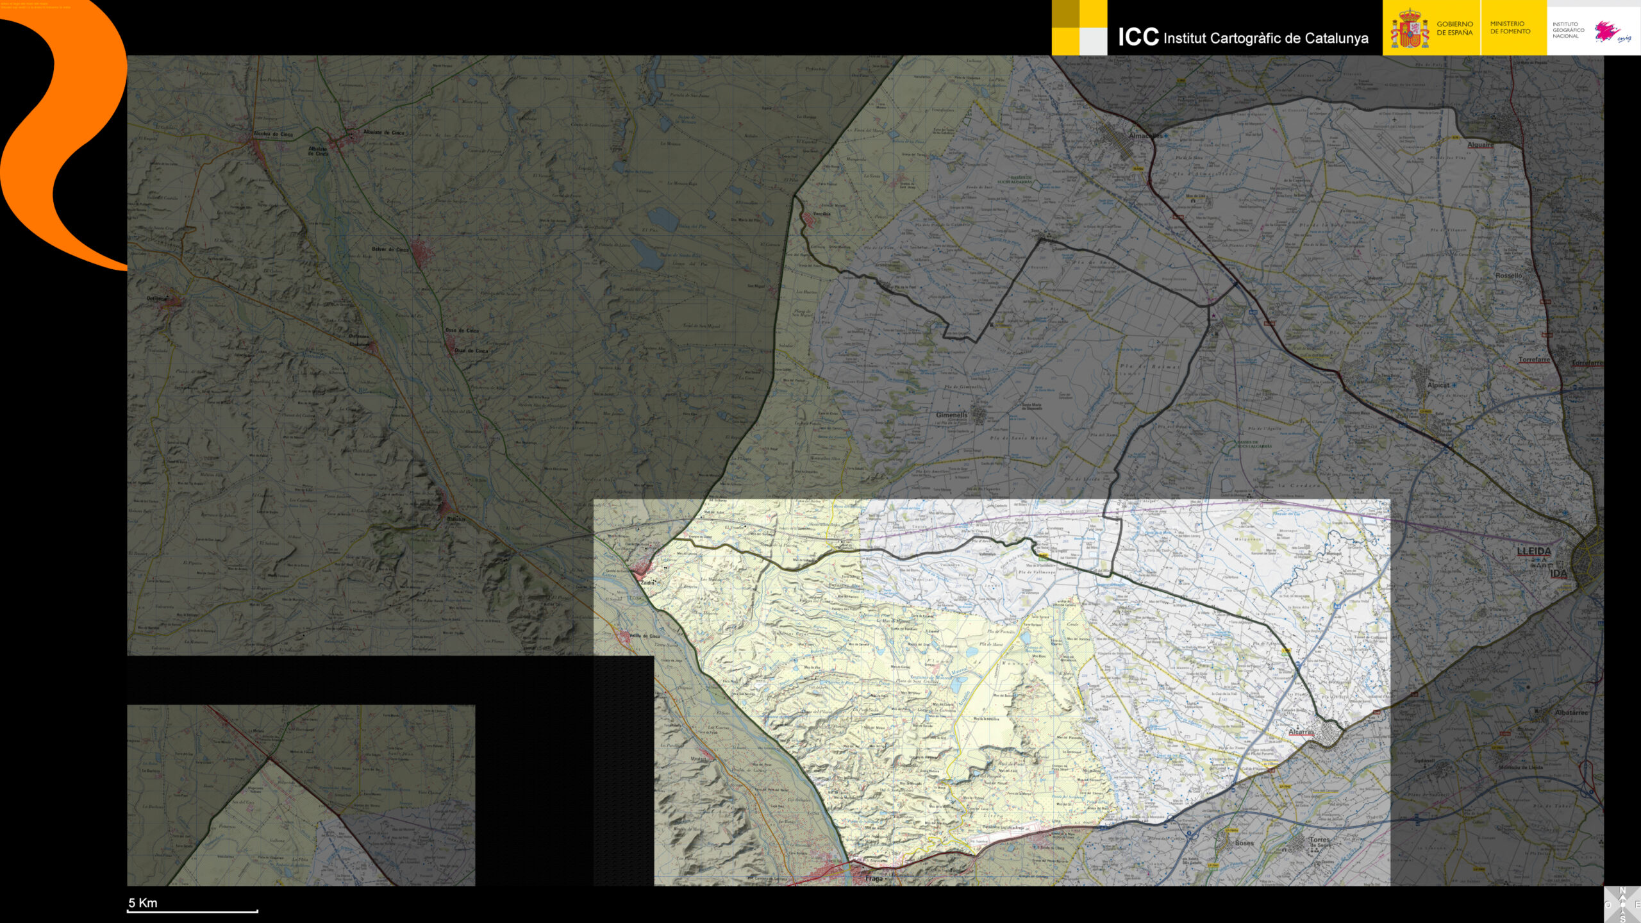The width and height of the screenshot is (1641, 923).
Task: Click the S letter on the compass
Action: [x=1622, y=919]
